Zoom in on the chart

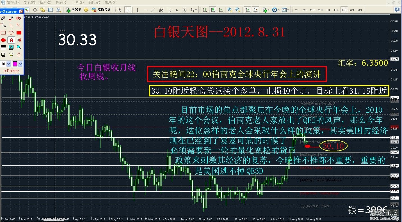point(230,10)
